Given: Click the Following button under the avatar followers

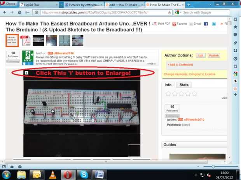Looking at the screenshot, I should pos(13,62).
